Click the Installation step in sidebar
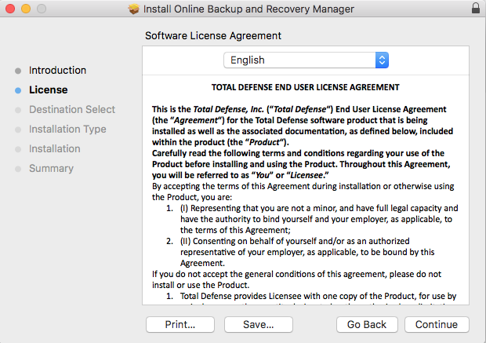The width and height of the screenshot is (486, 343). tap(55, 148)
